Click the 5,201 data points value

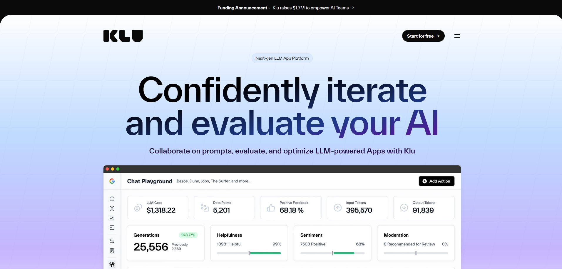[222, 210]
